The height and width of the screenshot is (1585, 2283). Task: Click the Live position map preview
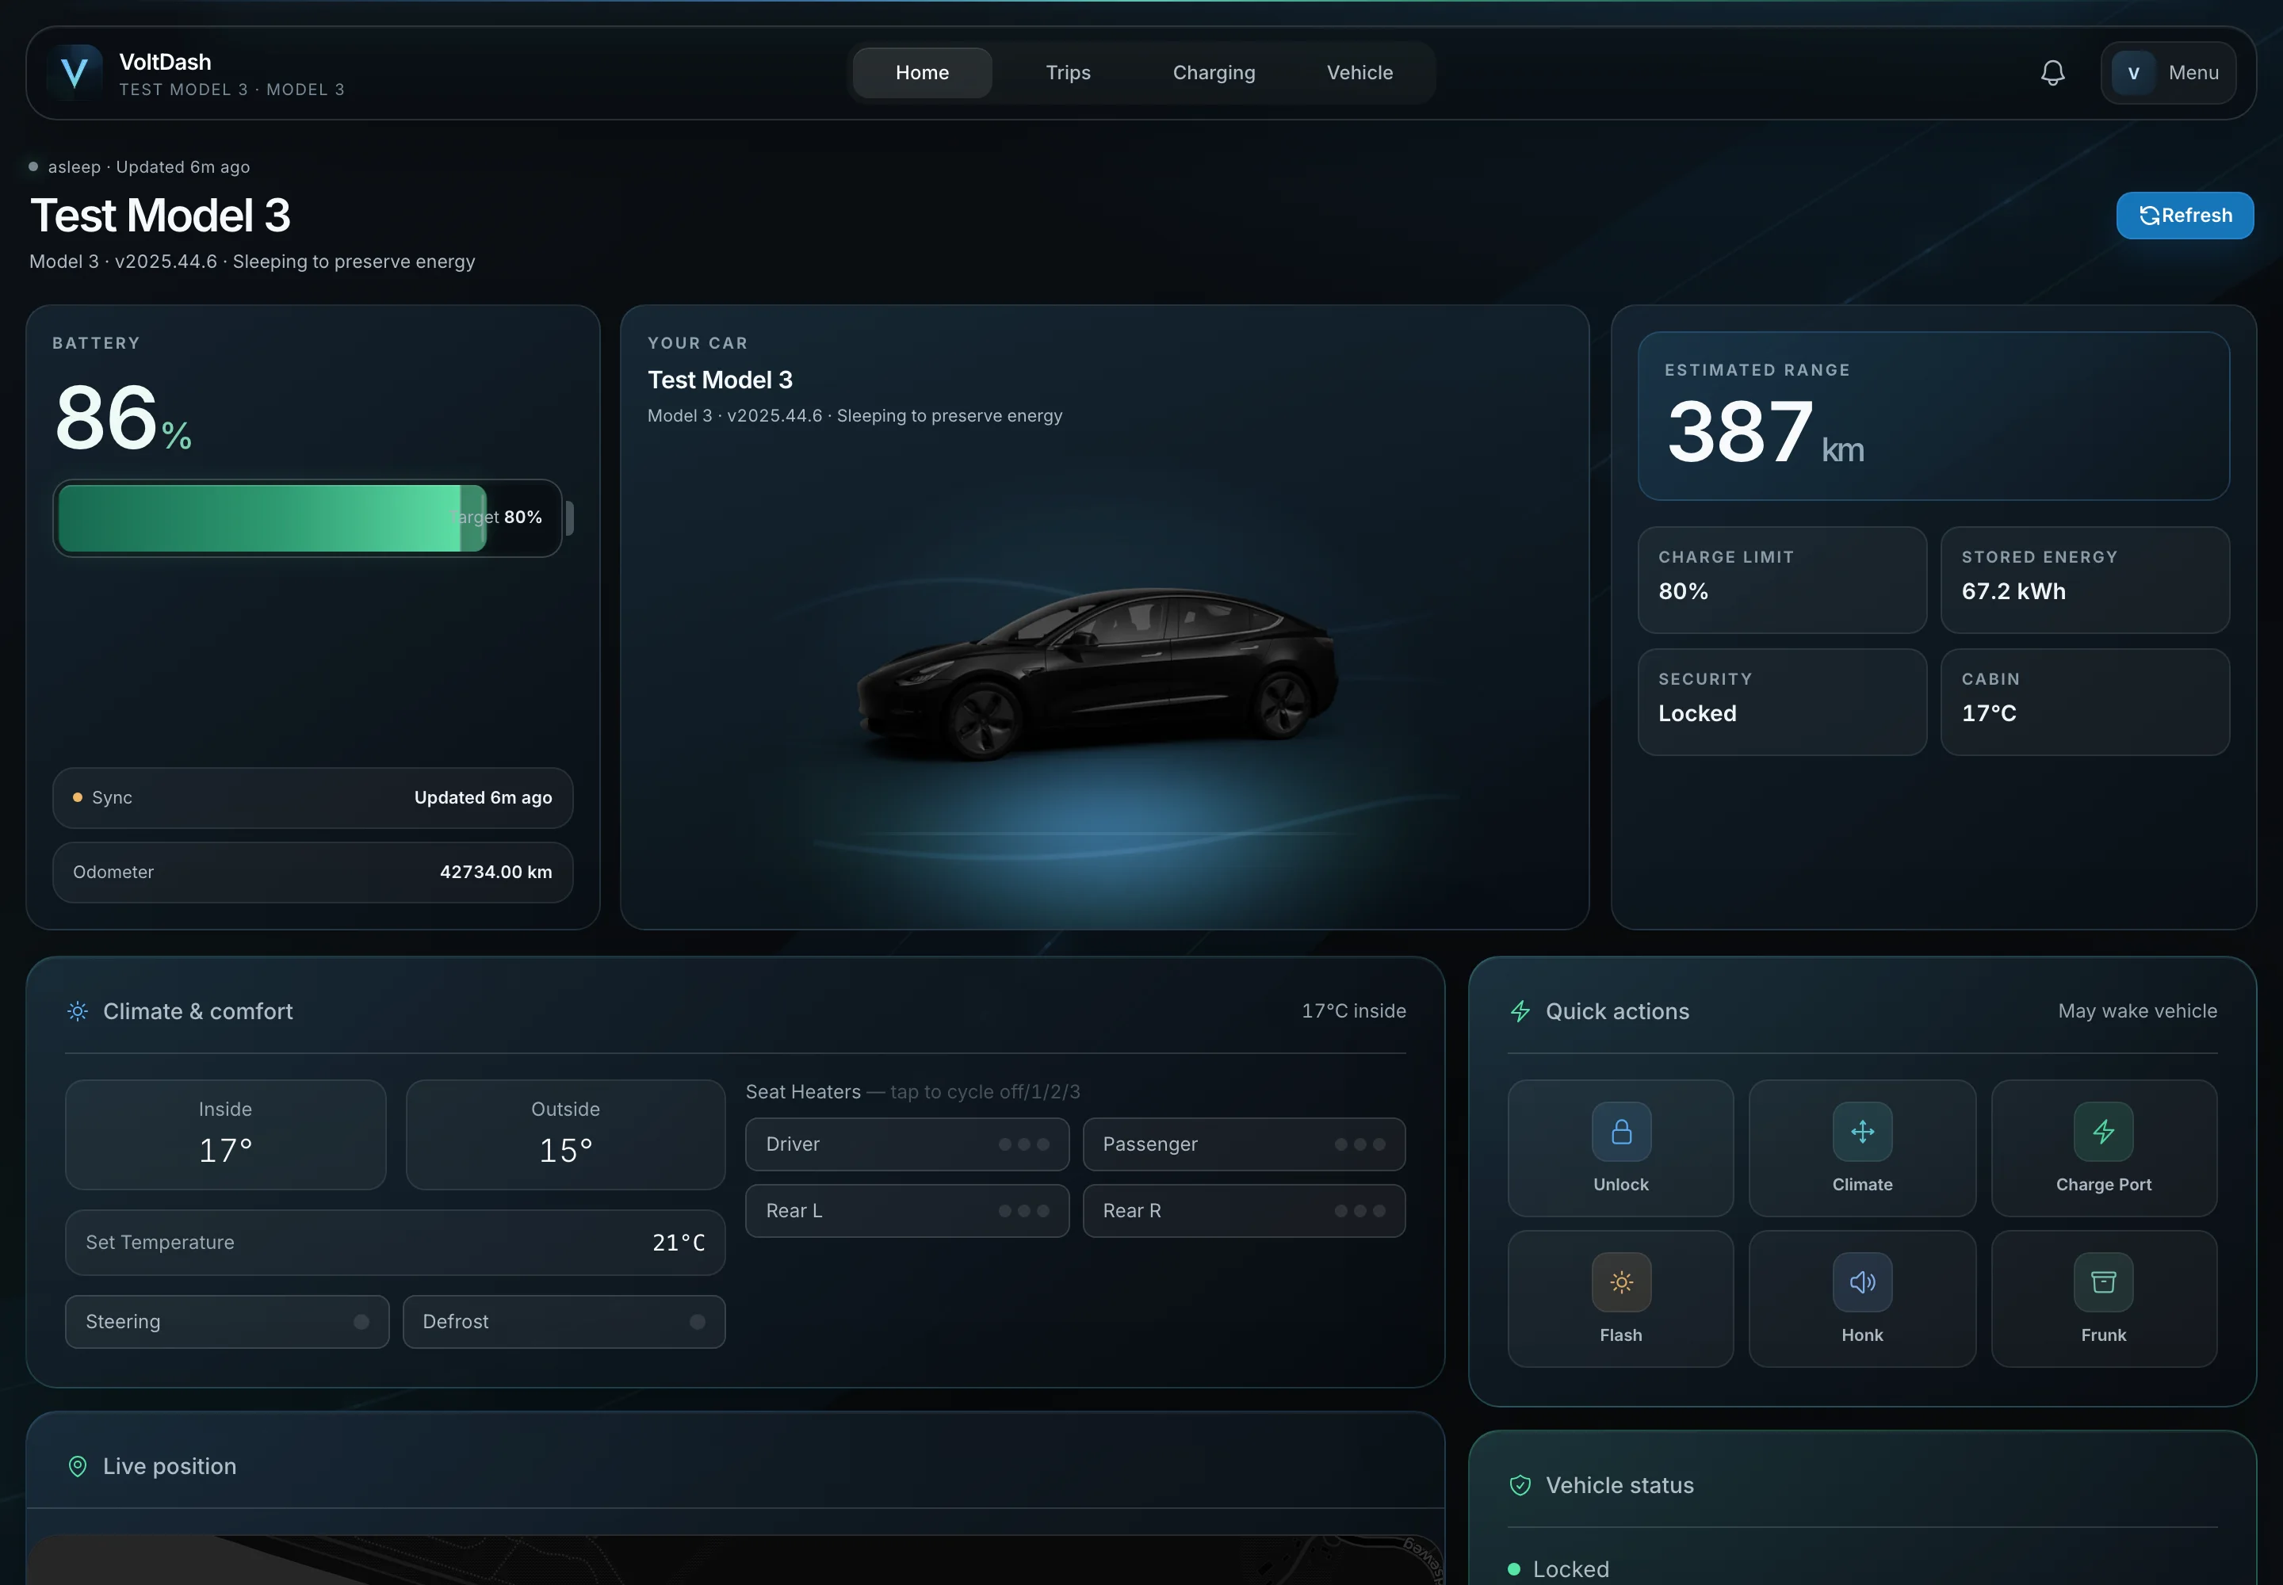(x=735, y=1559)
